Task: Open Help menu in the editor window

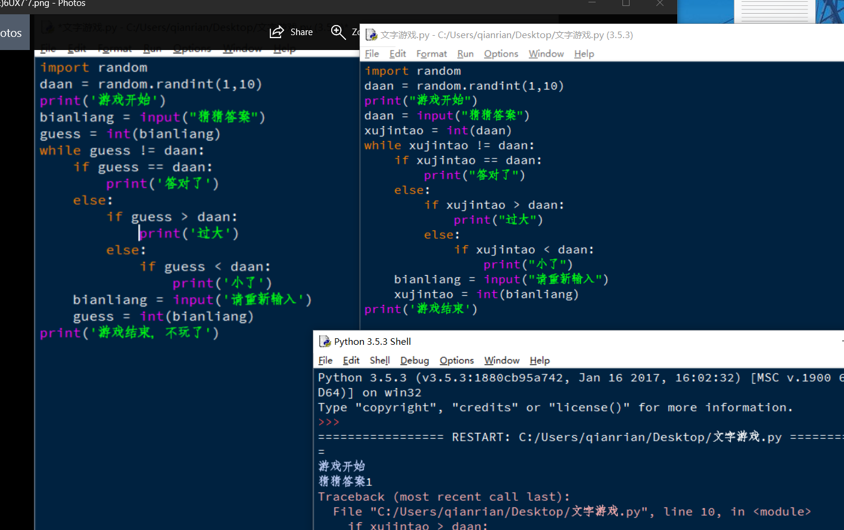Action: click(584, 54)
